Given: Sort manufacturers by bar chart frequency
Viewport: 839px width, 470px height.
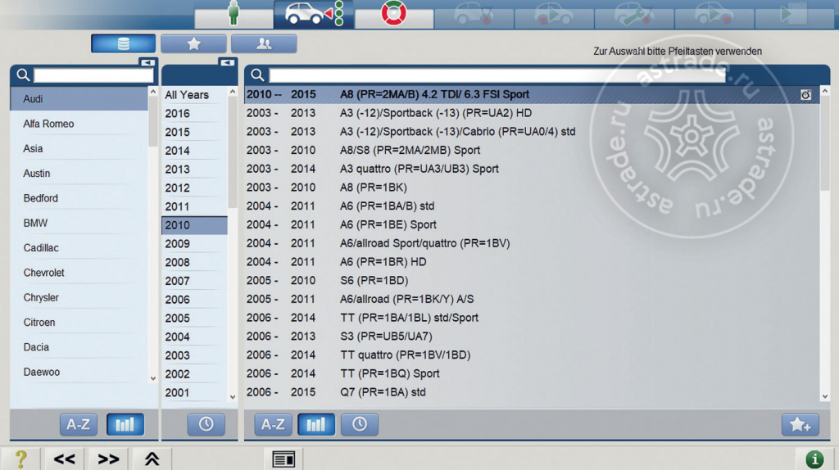Looking at the screenshot, I should point(125,424).
